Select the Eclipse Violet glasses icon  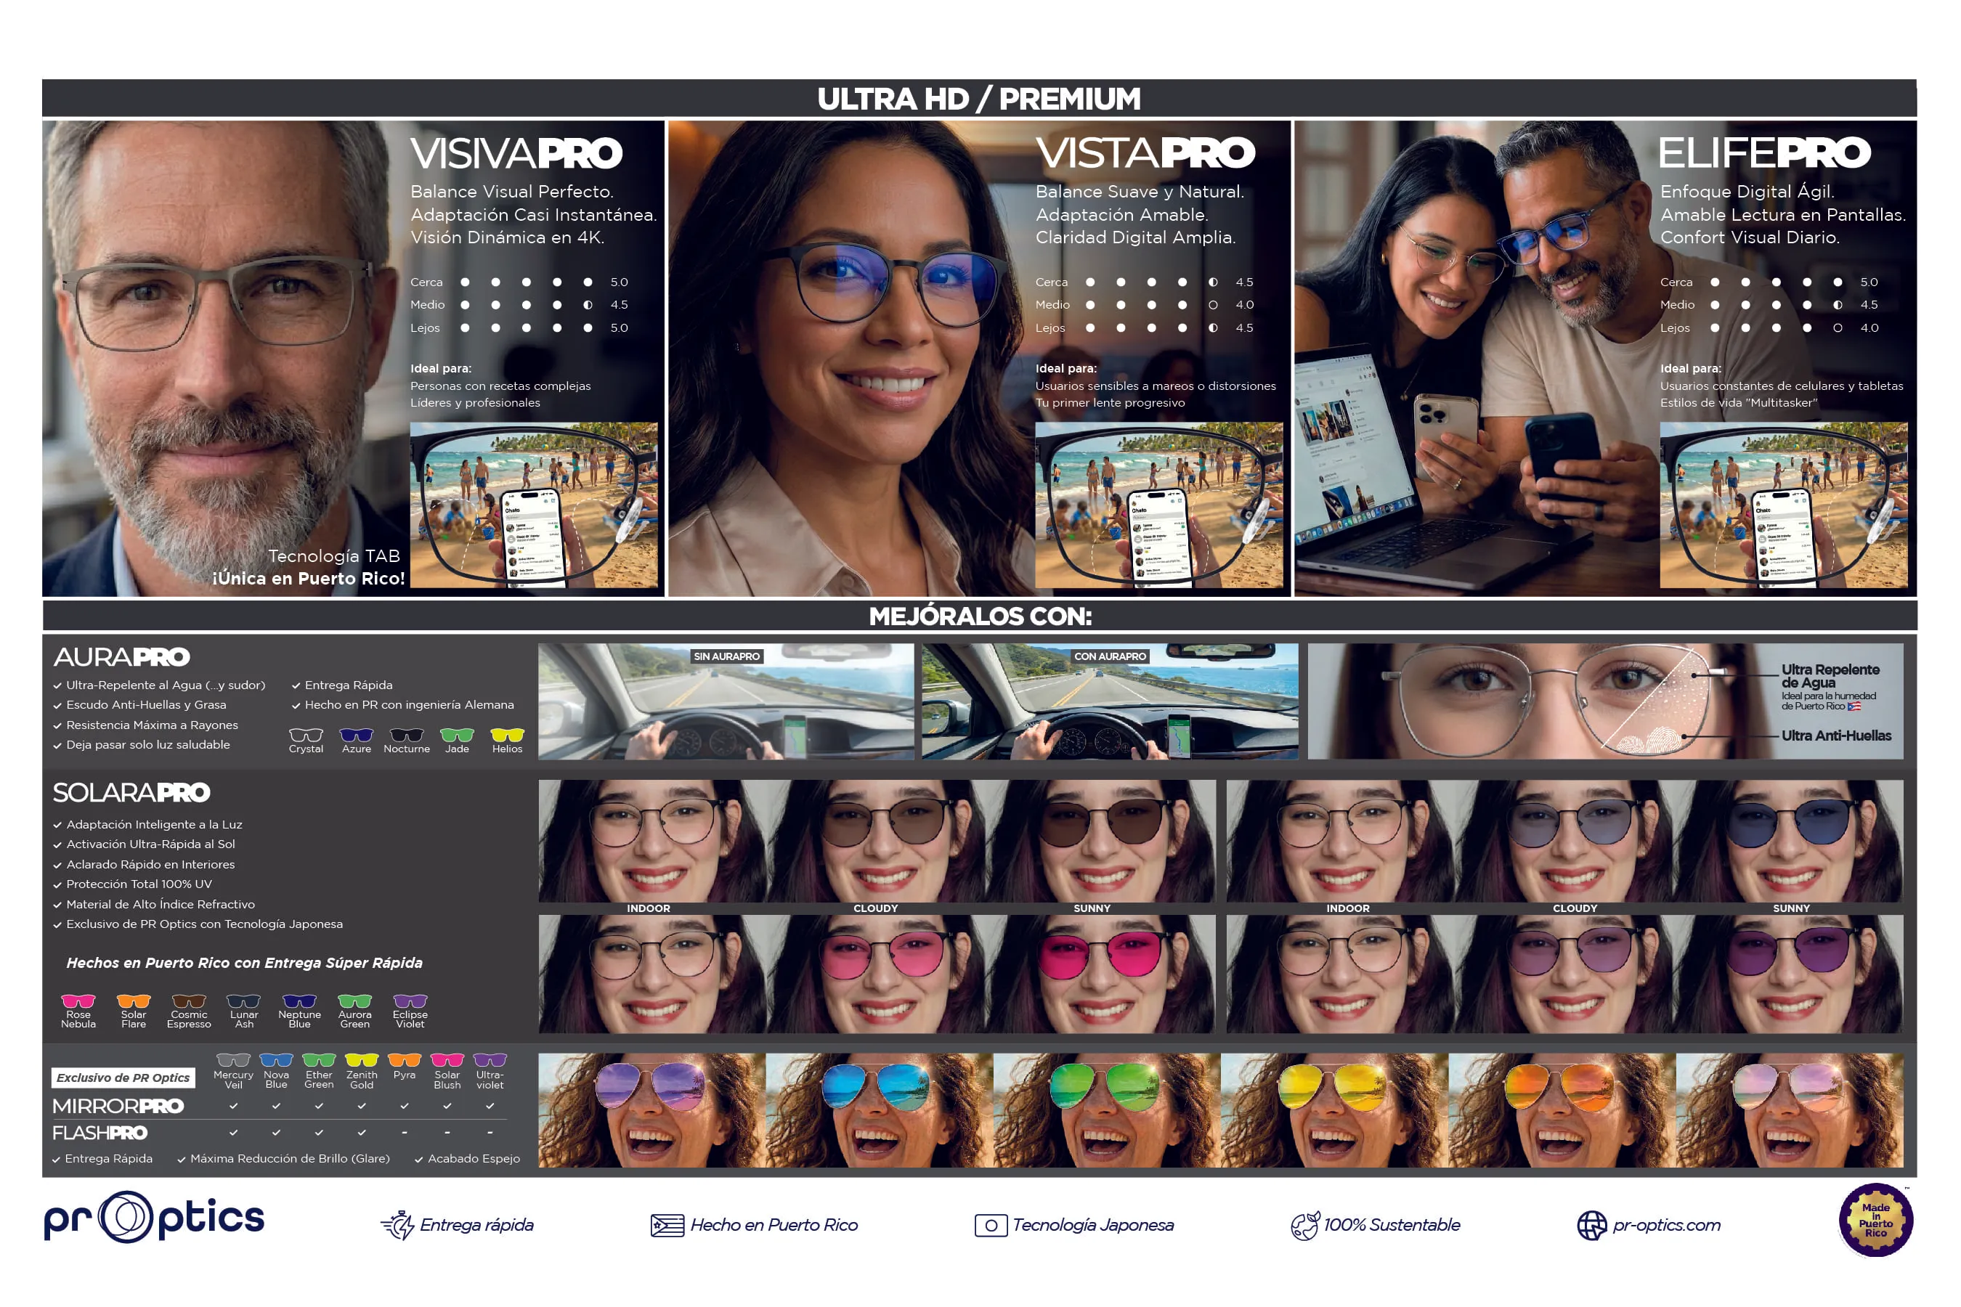pos(410,1001)
